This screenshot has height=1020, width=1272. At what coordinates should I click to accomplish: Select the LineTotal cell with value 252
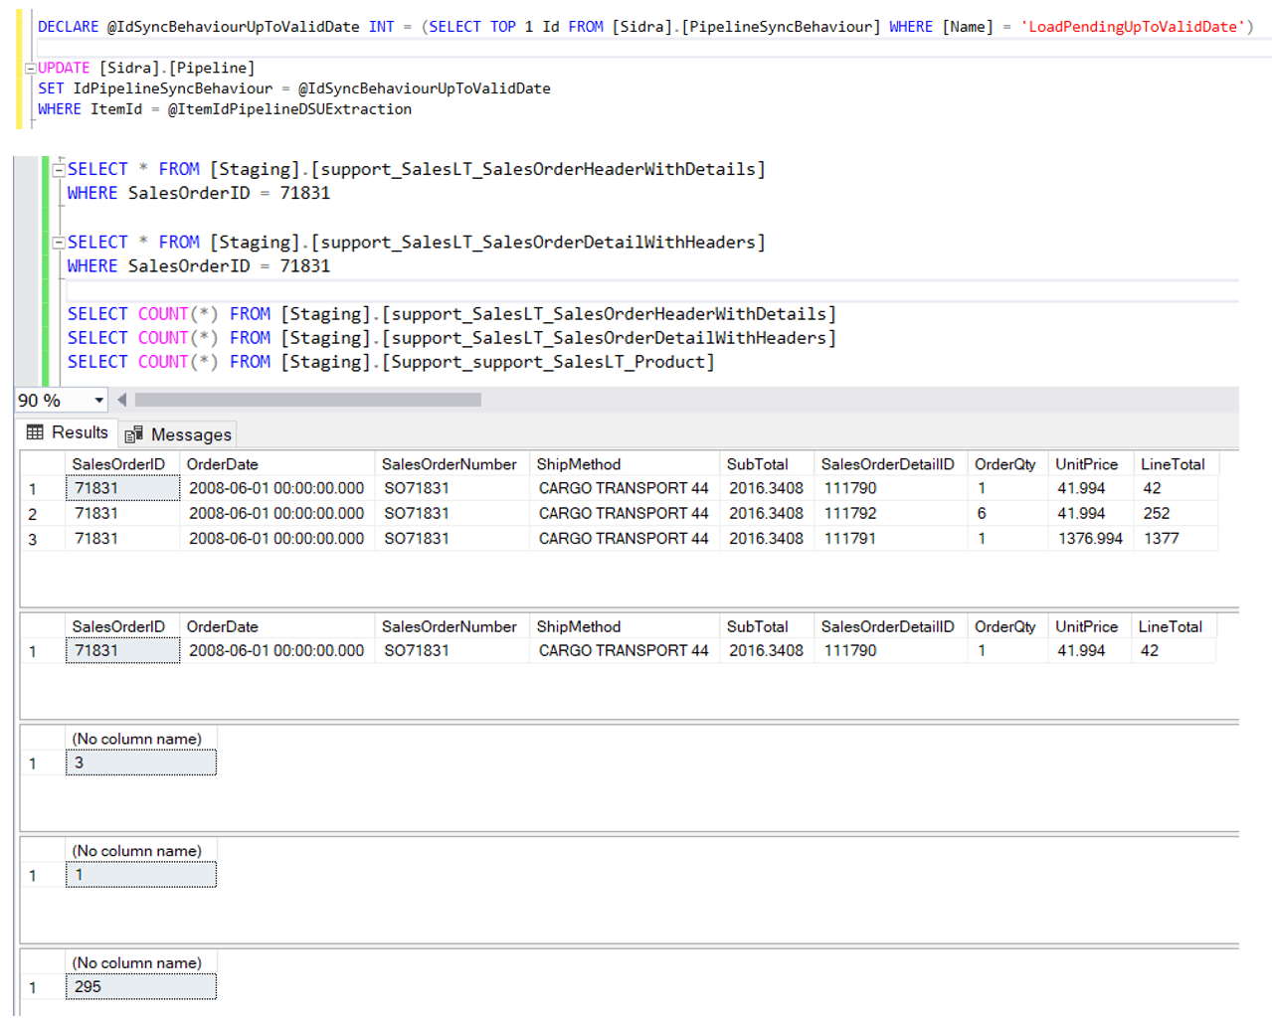click(1157, 514)
